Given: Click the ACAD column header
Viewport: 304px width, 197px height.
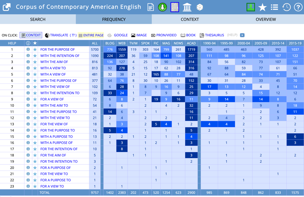Looking at the screenshot, I should 191,43.
